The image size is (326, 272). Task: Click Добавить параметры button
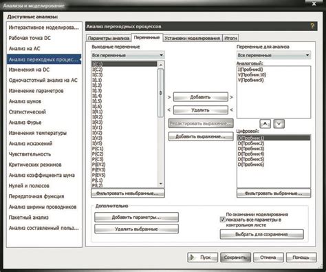136,217
